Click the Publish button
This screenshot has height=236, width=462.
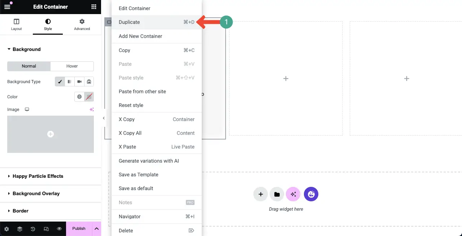[79, 228]
